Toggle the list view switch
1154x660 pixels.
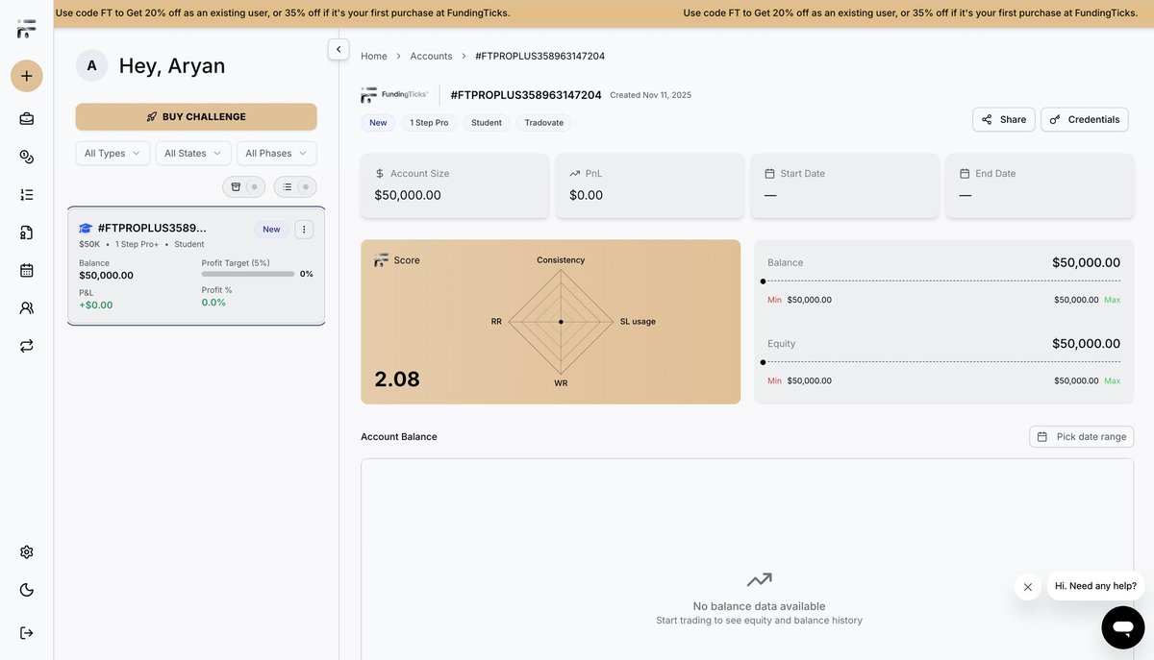295,186
